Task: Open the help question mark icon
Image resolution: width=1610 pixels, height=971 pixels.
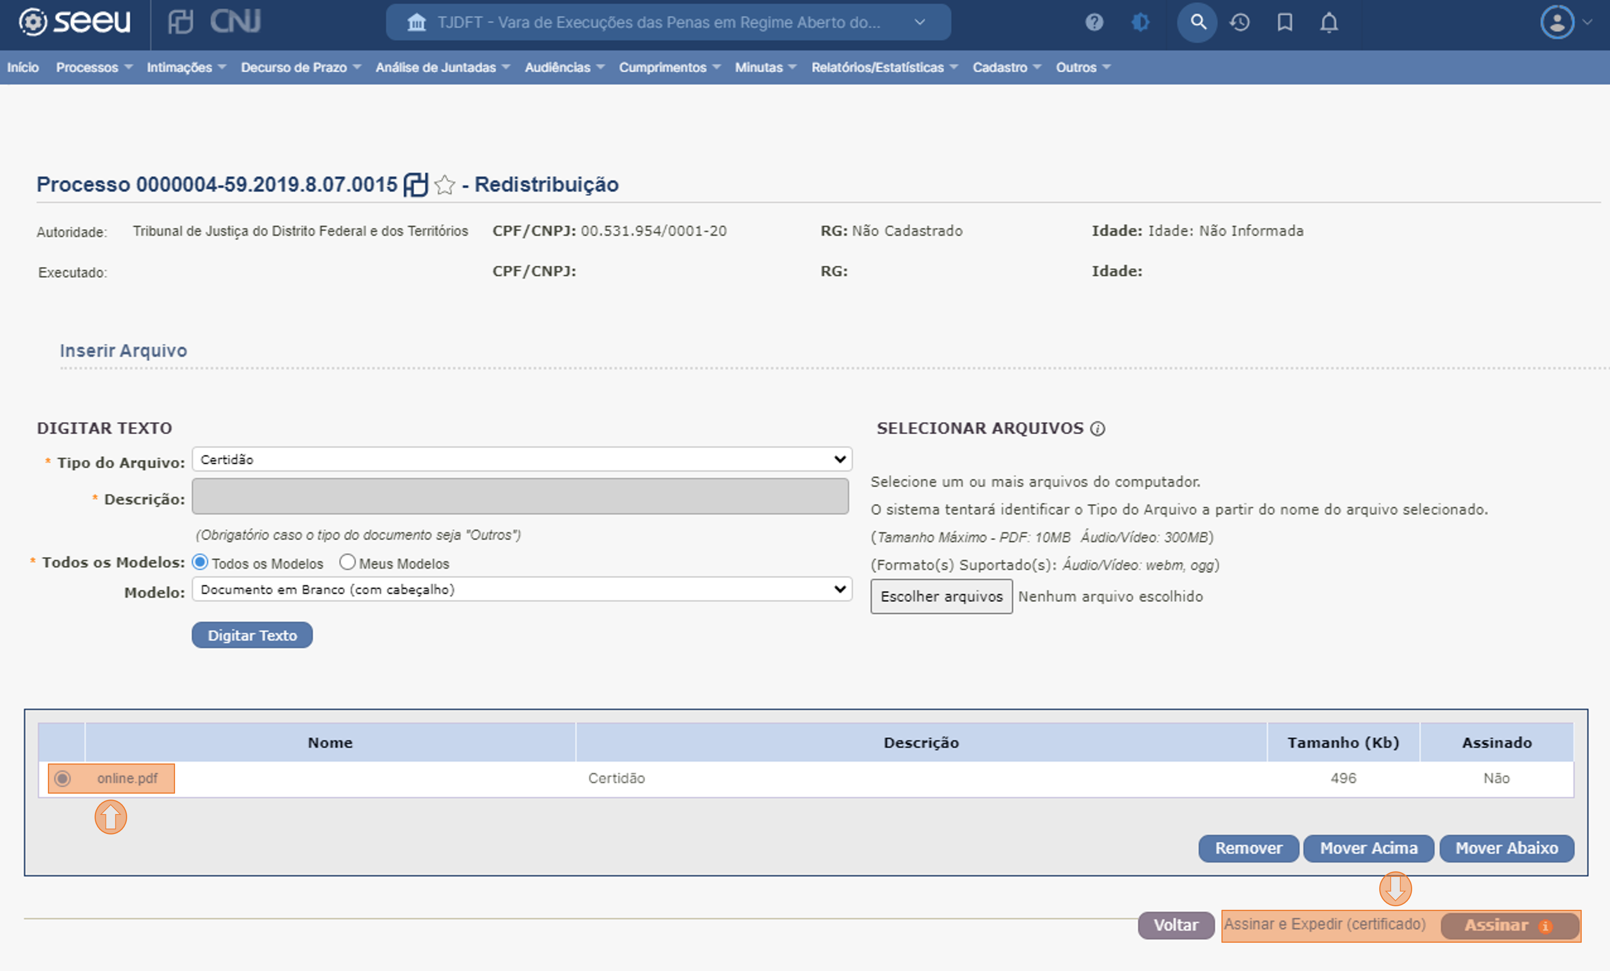Action: pos(1094,22)
